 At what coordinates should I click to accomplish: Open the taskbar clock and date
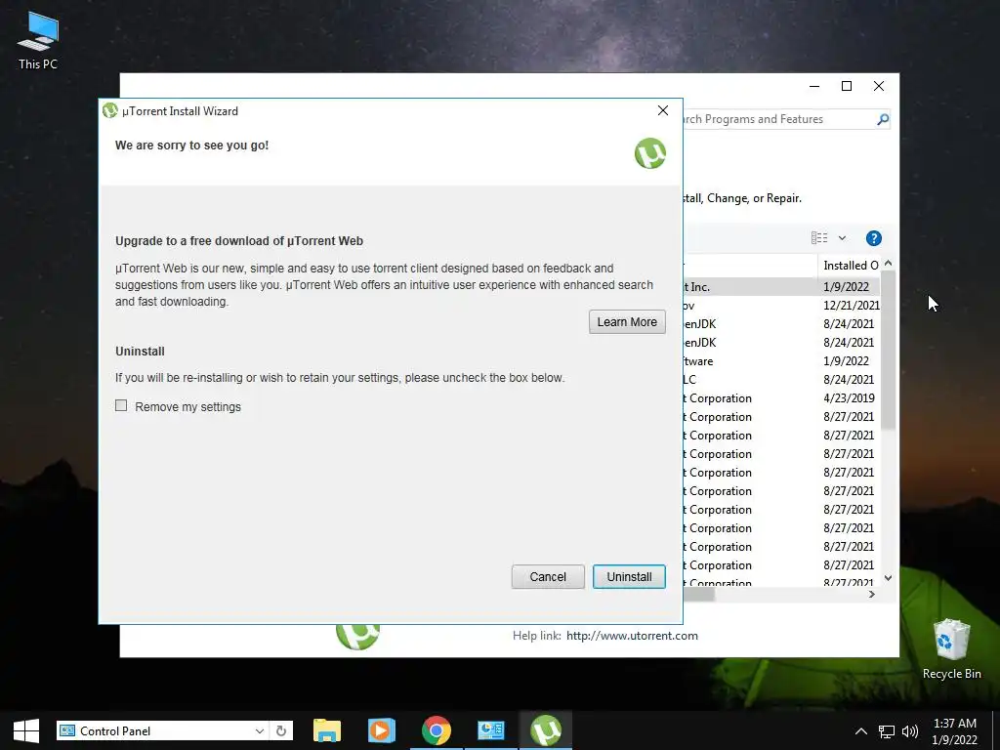point(955,731)
